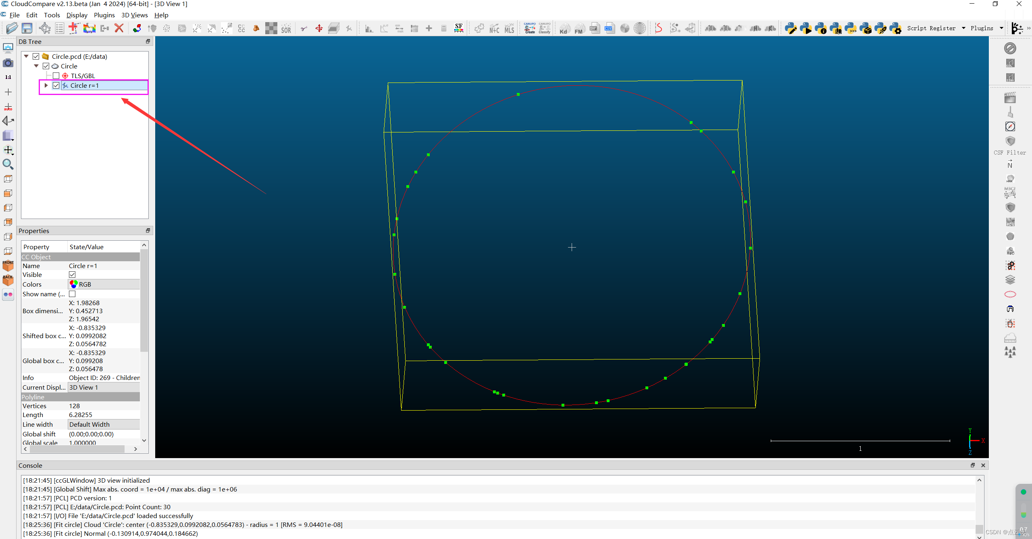The height and width of the screenshot is (539, 1032).
Task: Enable Show name property checkbox
Action: [x=72, y=294]
